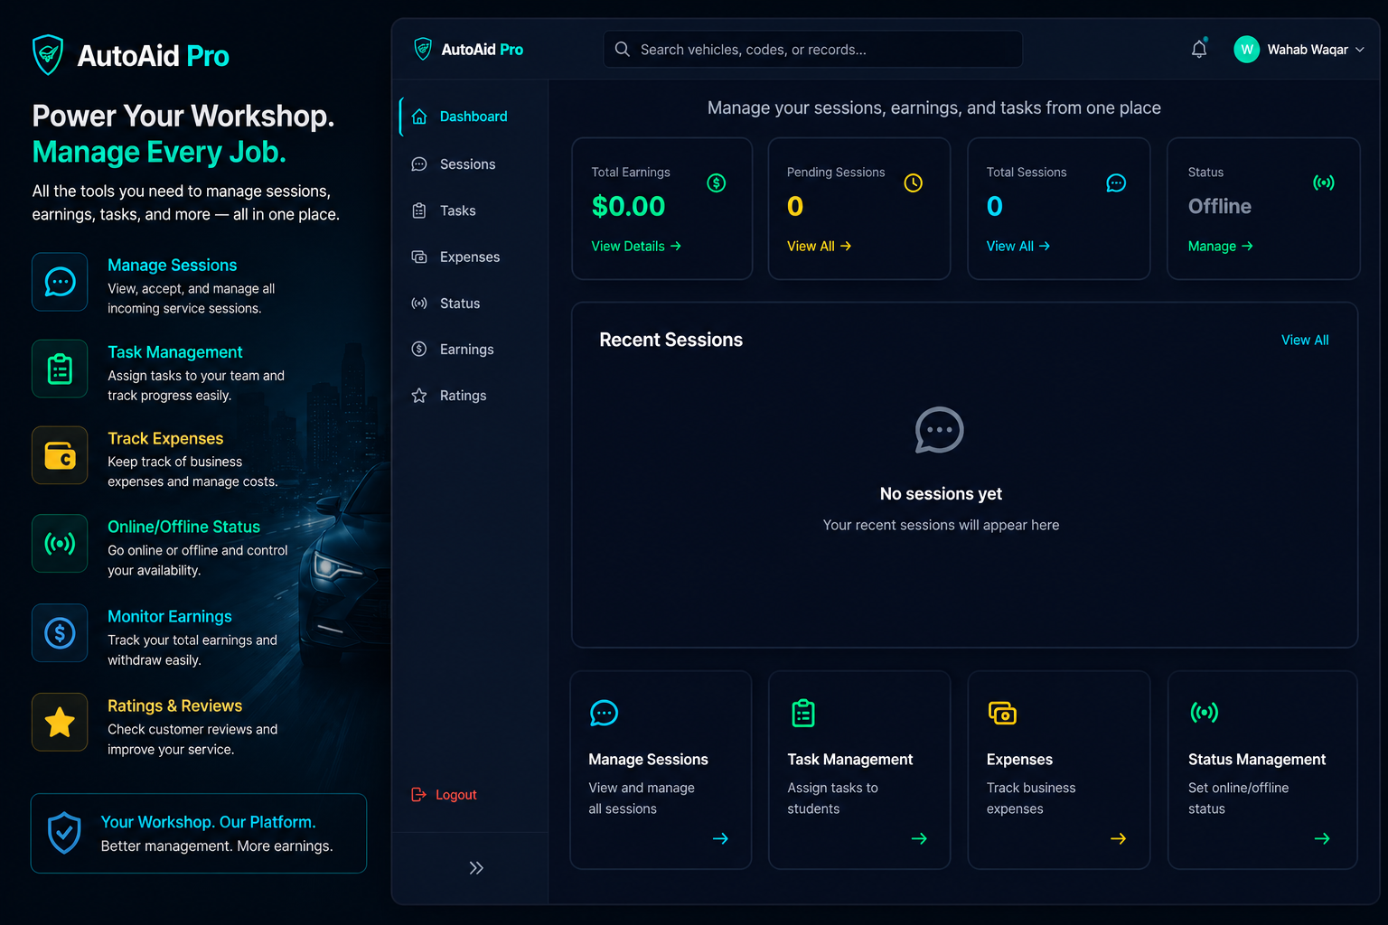1388x925 pixels.
Task: Click the AutoAid Pro shield logo in header
Action: pyautogui.click(x=423, y=49)
